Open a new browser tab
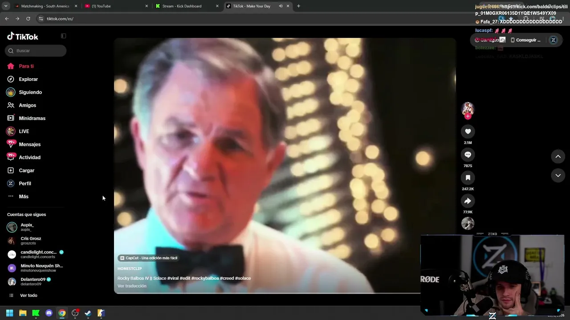This screenshot has height=320, width=570. coord(298,6)
